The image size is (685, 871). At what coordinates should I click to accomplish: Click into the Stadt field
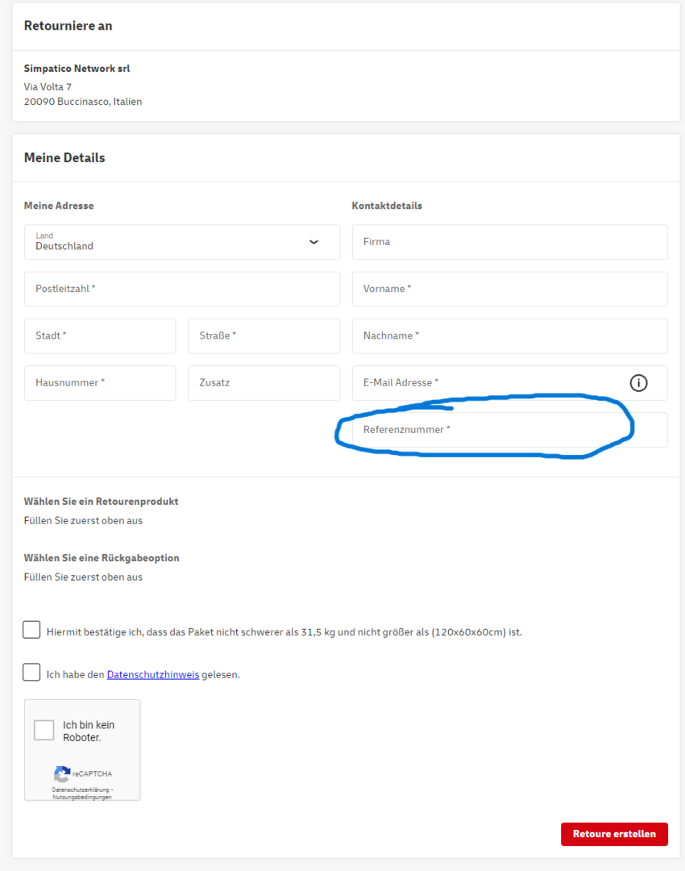coord(100,335)
